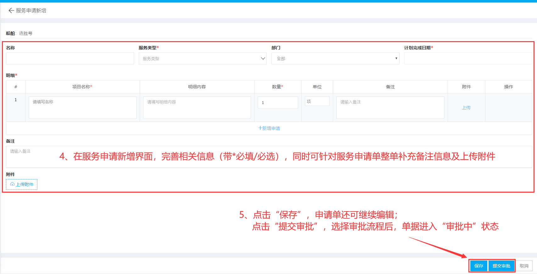
Task: Click the 数量 field showing 1
Action: (278, 102)
